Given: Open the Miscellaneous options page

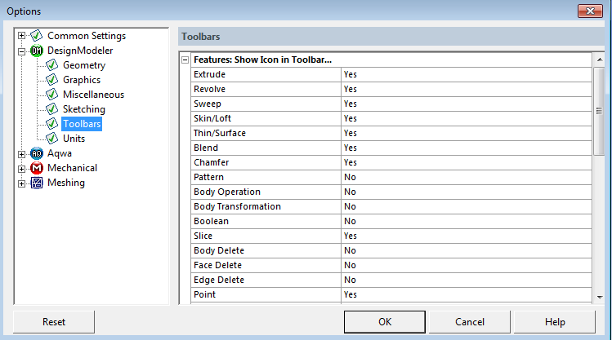Looking at the screenshot, I should [93, 95].
